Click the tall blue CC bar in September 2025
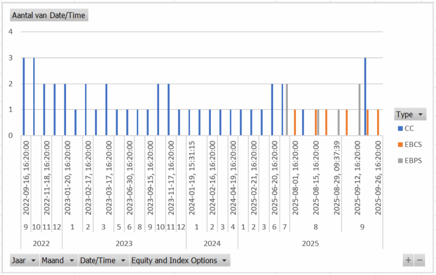The height and width of the screenshot is (275, 436). point(365,96)
